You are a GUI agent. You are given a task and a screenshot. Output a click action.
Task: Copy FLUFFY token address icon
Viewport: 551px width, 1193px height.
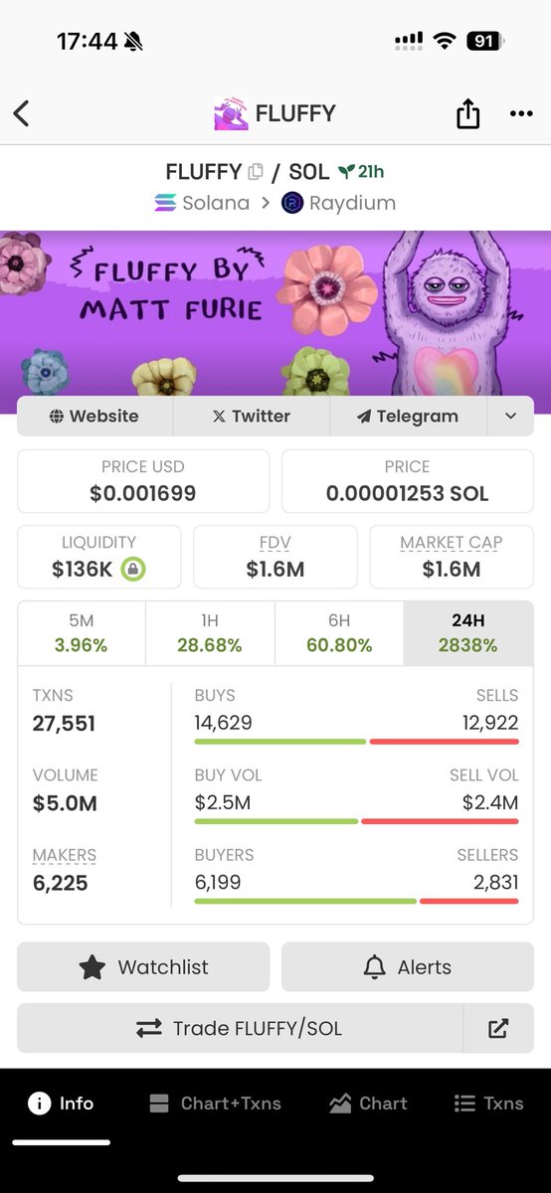pos(256,172)
